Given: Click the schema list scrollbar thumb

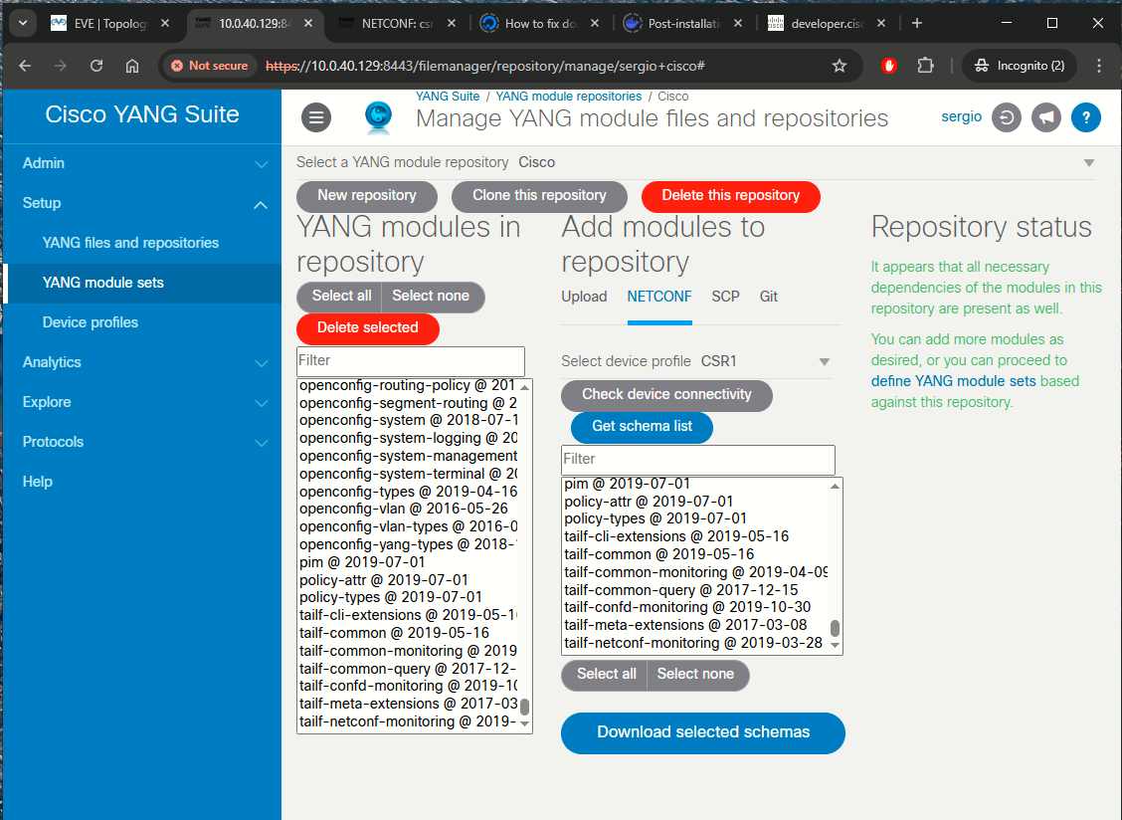Looking at the screenshot, I should pyautogui.click(x=835, y=628).
